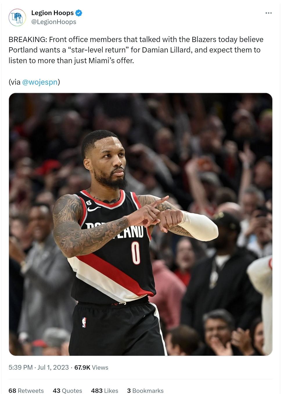Click the NBA logo on the shorts
281x394 pixels.
(84, 322)
